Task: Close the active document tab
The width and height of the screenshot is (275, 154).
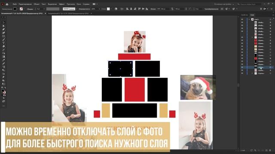Action: pyautogui.click(x=46, y=13)
